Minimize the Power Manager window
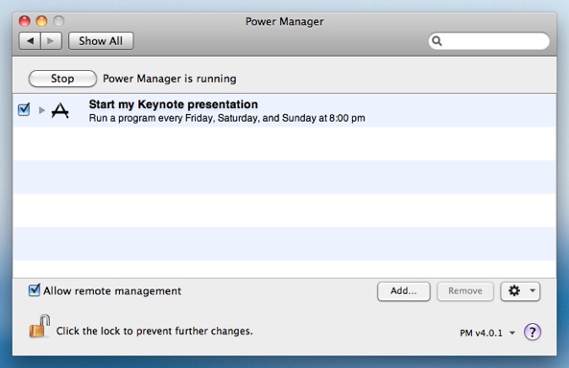Viewport: 569px width, 368px height. click(x=41, y=21)
